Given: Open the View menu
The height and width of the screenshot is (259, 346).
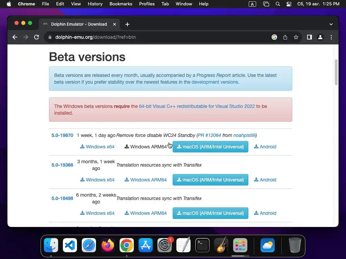Looking at the screenshot, I should 76,4.
